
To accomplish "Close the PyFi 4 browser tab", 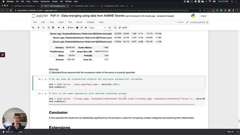I will click(x=67, y=6).
